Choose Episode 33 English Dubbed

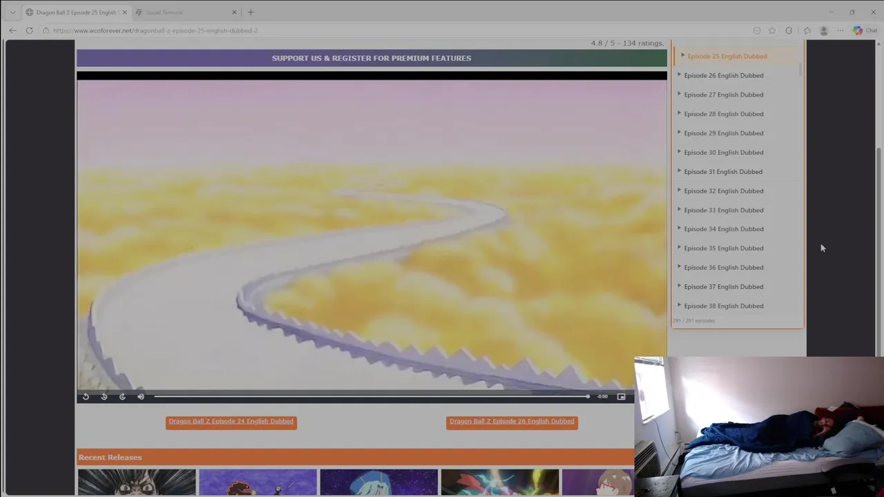(x=724, y=210)
